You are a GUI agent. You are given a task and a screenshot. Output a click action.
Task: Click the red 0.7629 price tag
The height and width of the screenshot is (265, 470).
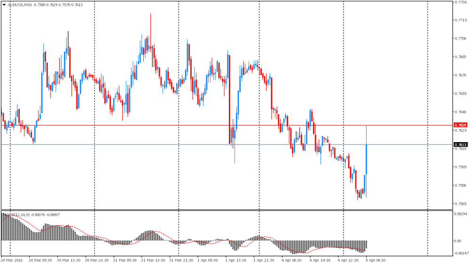click(461, 125)
